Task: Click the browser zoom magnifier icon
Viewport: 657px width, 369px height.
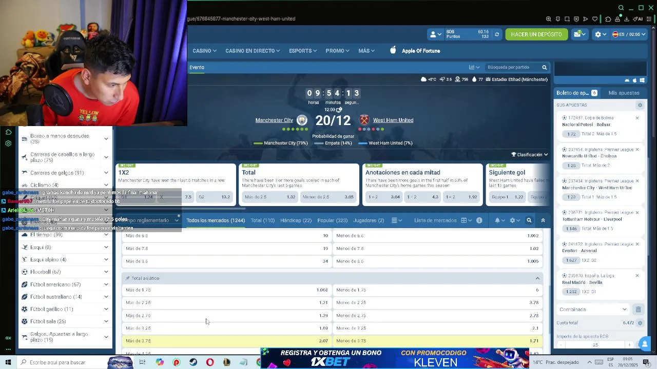Action: pyautogui.click(x=549, y=19)
